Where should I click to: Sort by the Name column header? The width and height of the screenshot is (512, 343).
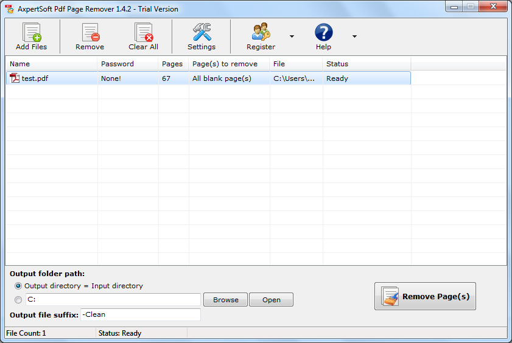[x=52, y=64]
